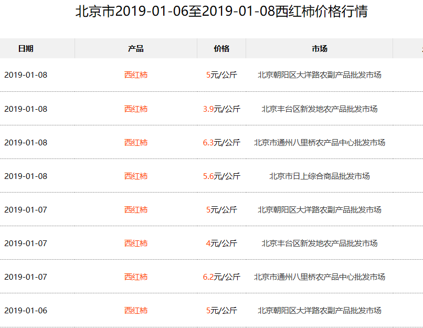Click the page title 西红柿价格行情
This screenshot has height=328, width=423.
[x=322, y=12]
